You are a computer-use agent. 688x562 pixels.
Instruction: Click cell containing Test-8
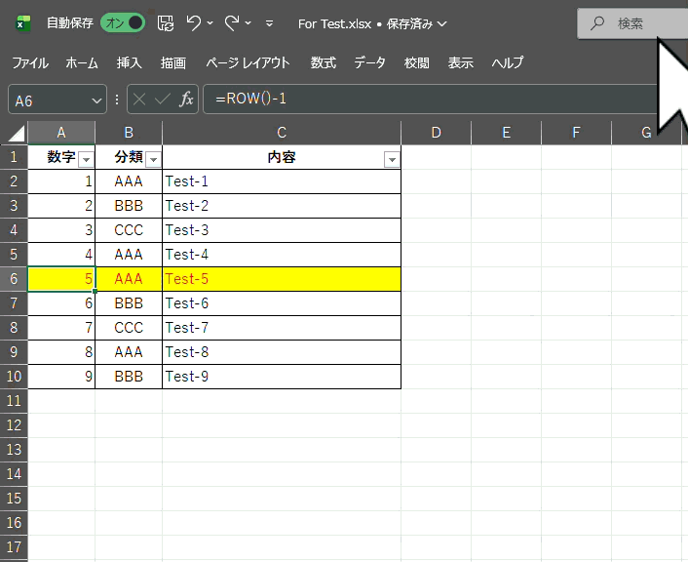pos(282,352)
